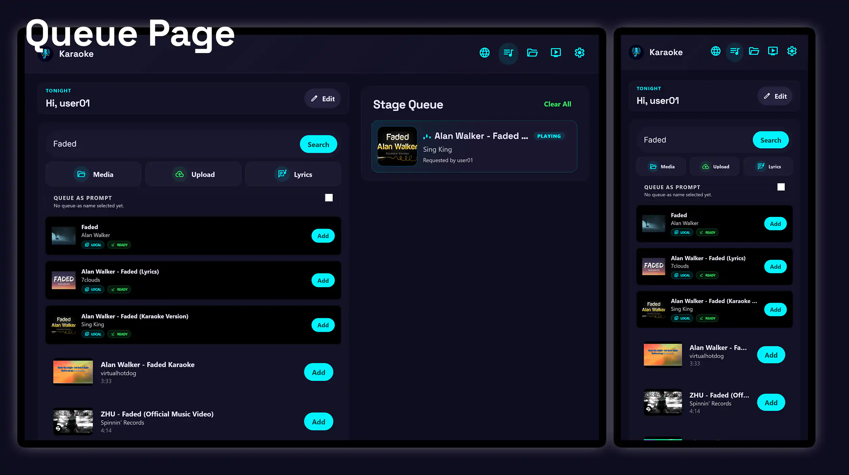Image resolution: width=849 pixels, height=475 pixels.
Task: Add Faded by Alan Walker in left panel
Action: tap(323, 236)
